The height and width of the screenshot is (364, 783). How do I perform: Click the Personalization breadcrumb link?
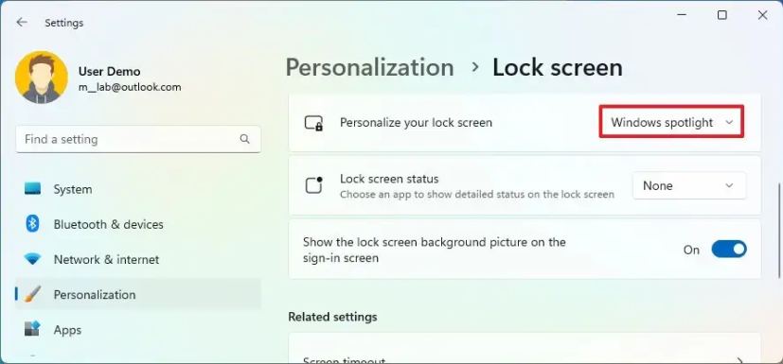point(369,67)
